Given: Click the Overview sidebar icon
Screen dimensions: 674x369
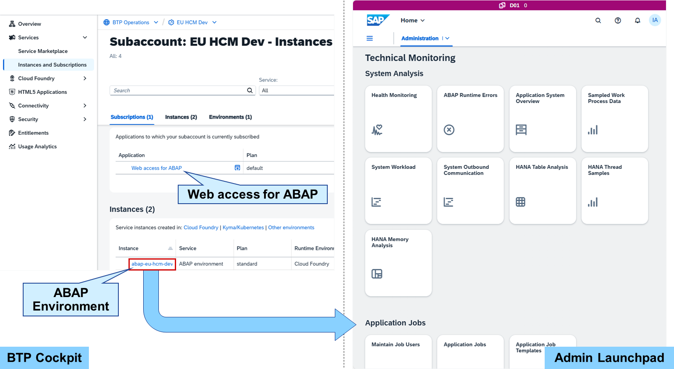Looking at the screenshot, I should 12,24.
